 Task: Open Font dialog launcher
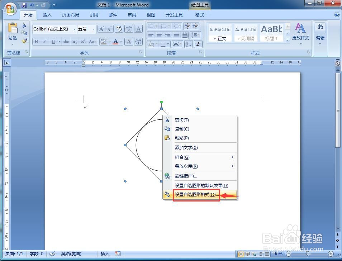[141, 52]
